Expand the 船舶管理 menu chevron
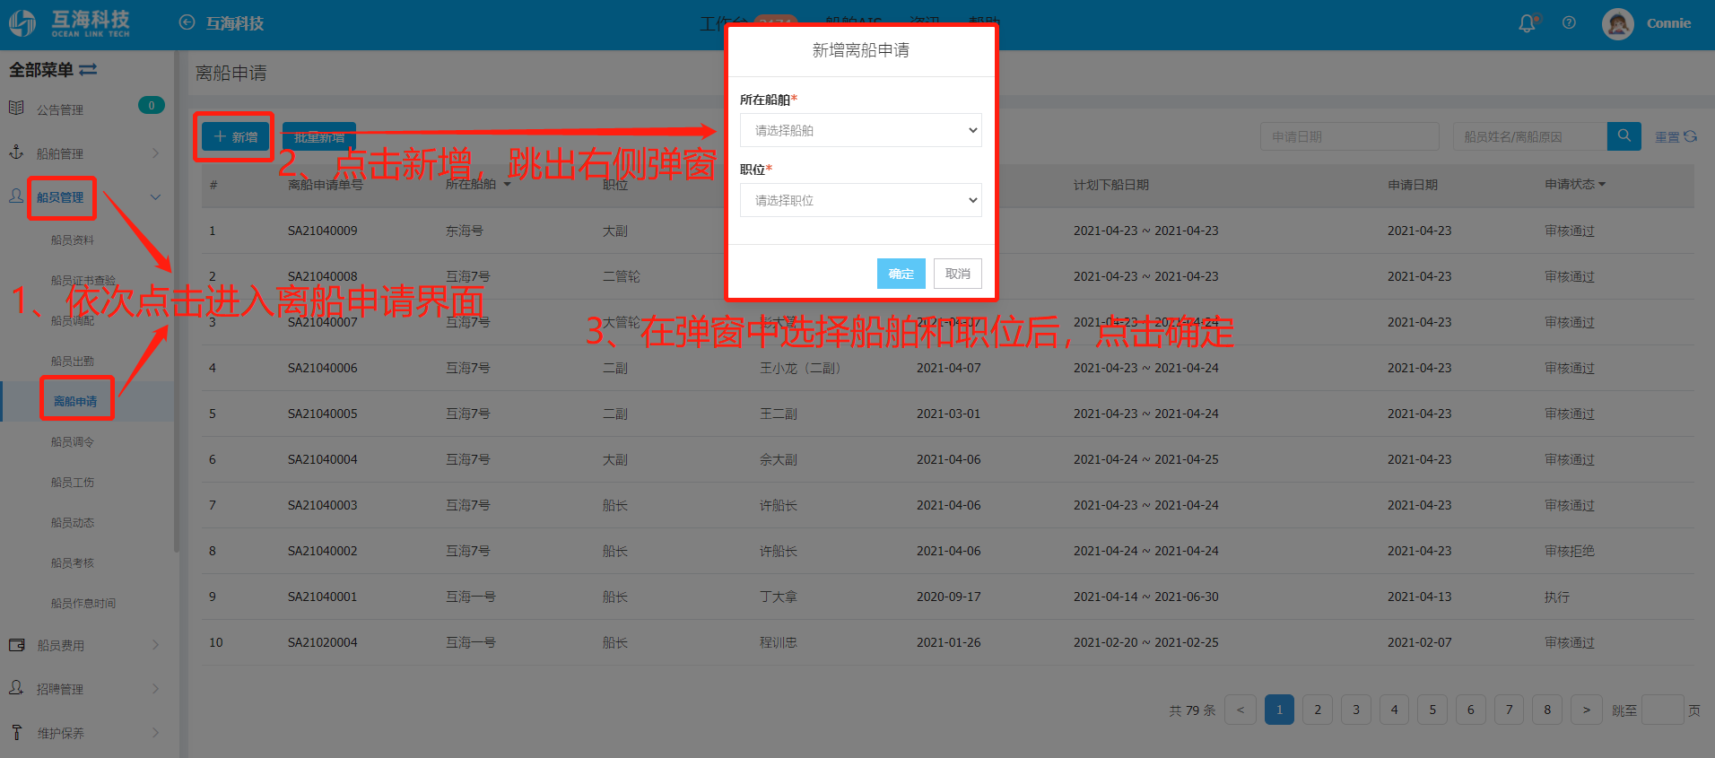This screenshot has width=1715, height=758. click(155, 153)
